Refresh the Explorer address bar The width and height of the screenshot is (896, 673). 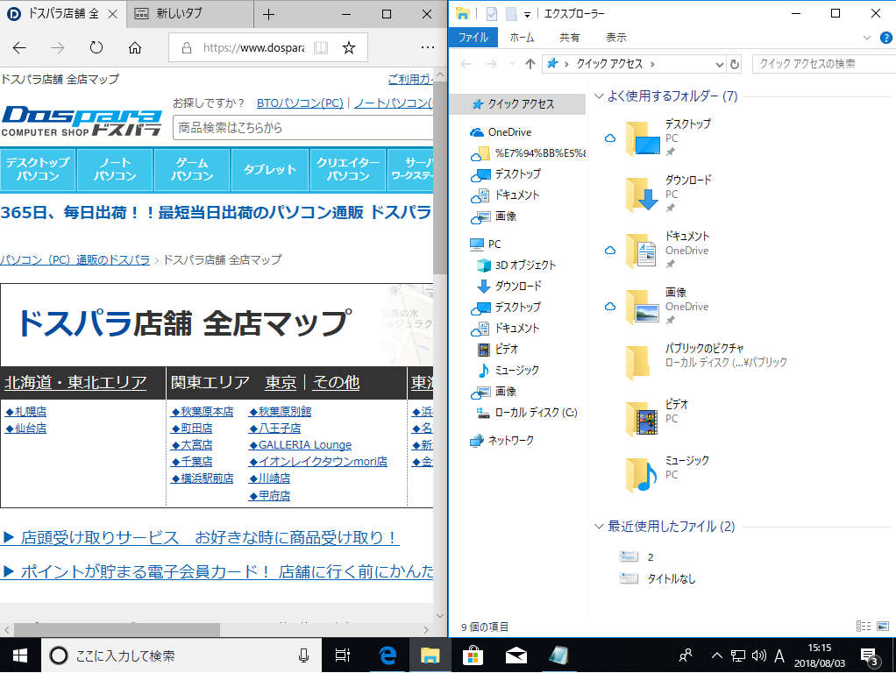coord(735,64)
